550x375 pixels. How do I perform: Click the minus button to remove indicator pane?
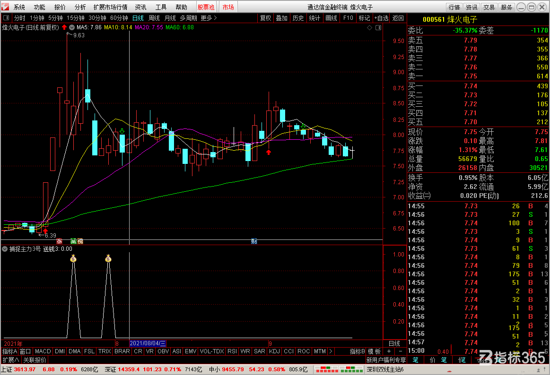[x=401, y=351]
